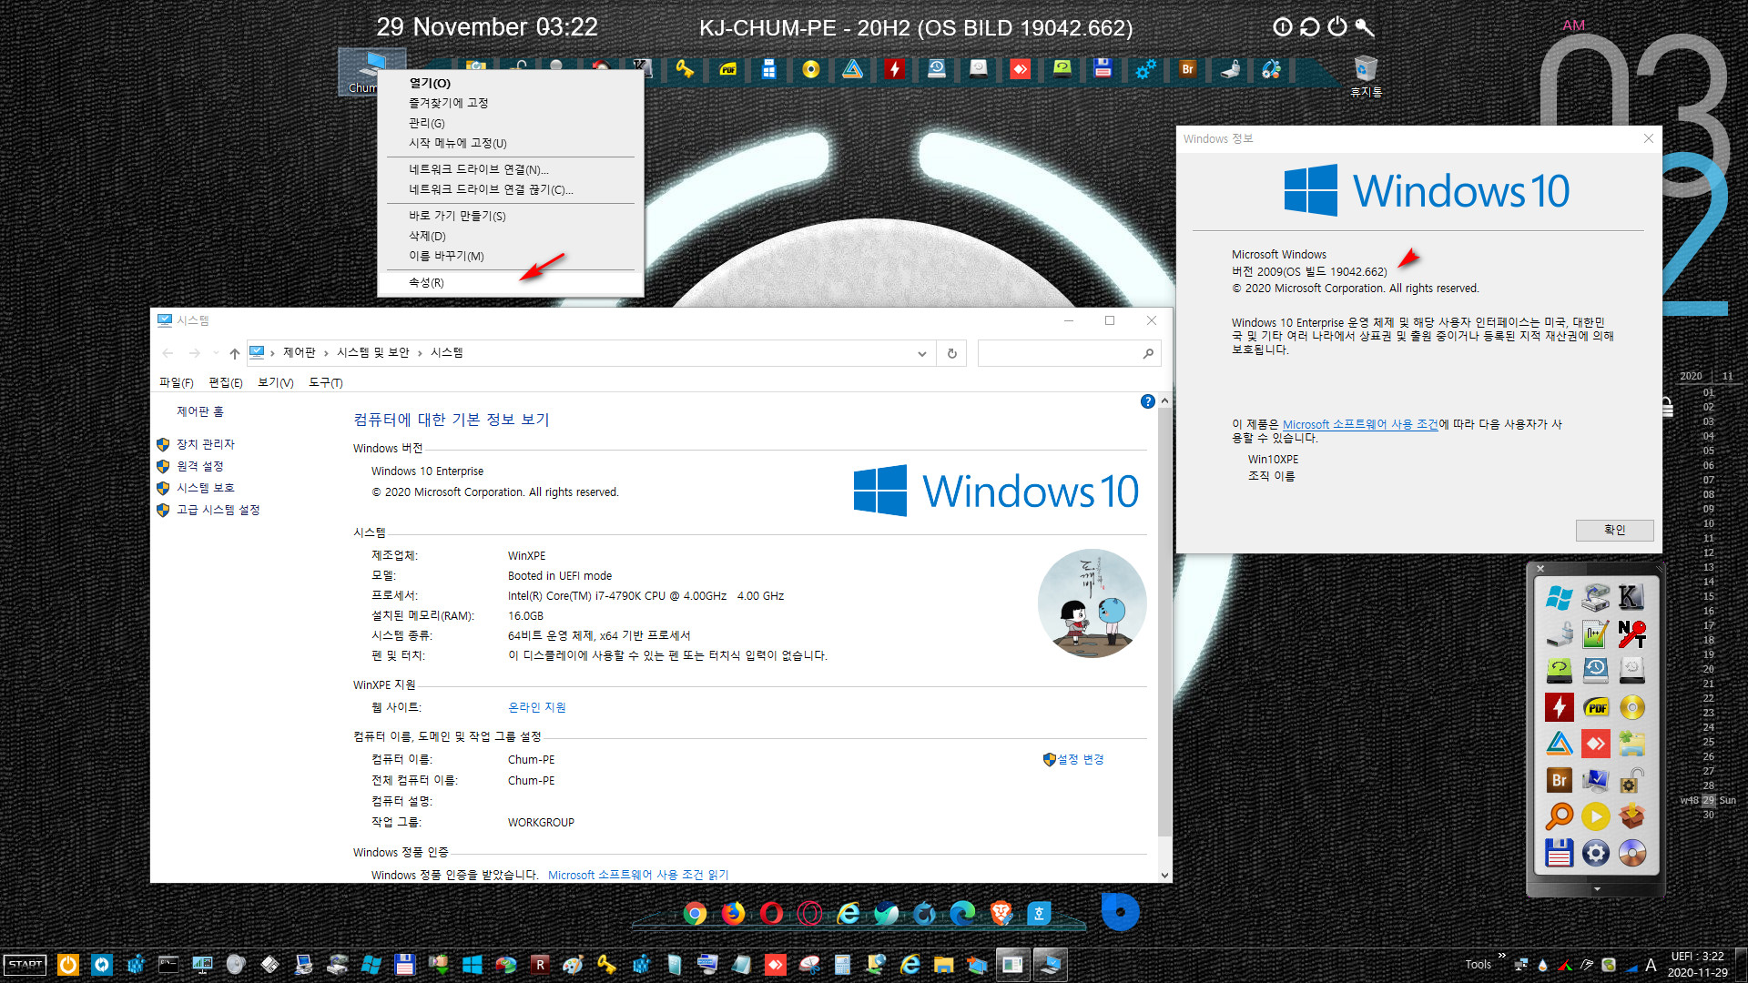Open clover folder icon in launcher panel

[x=1631, y=744]
